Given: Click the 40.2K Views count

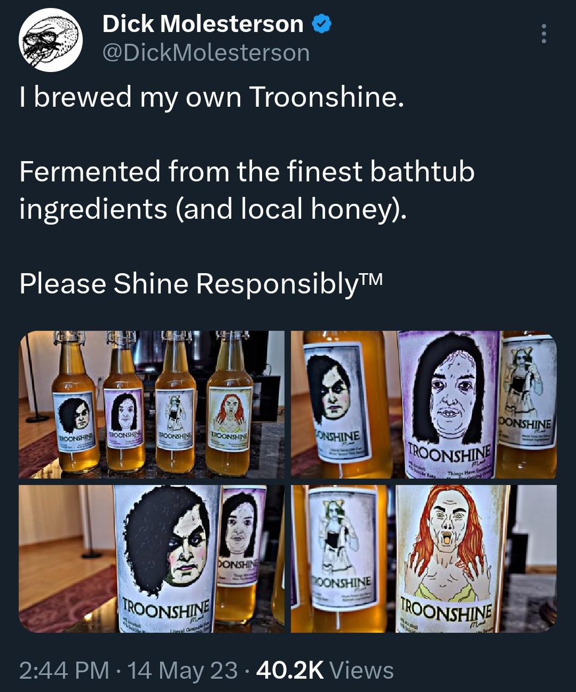Looking at the screenshot, I should tap(325, 670).
